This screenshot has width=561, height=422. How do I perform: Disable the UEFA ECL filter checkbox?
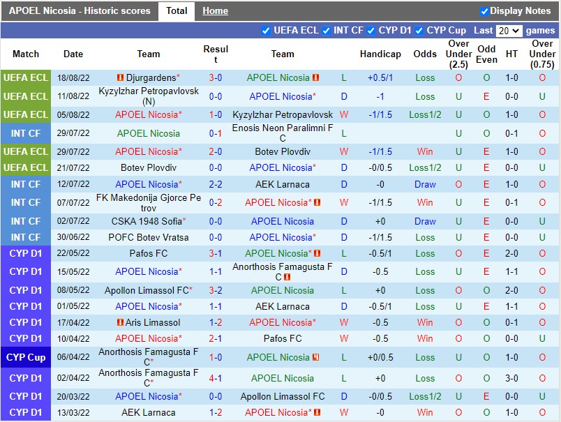266,30
